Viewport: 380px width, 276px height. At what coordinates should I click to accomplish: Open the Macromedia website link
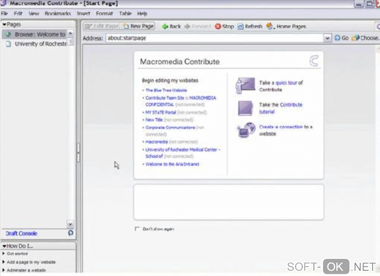156,142
